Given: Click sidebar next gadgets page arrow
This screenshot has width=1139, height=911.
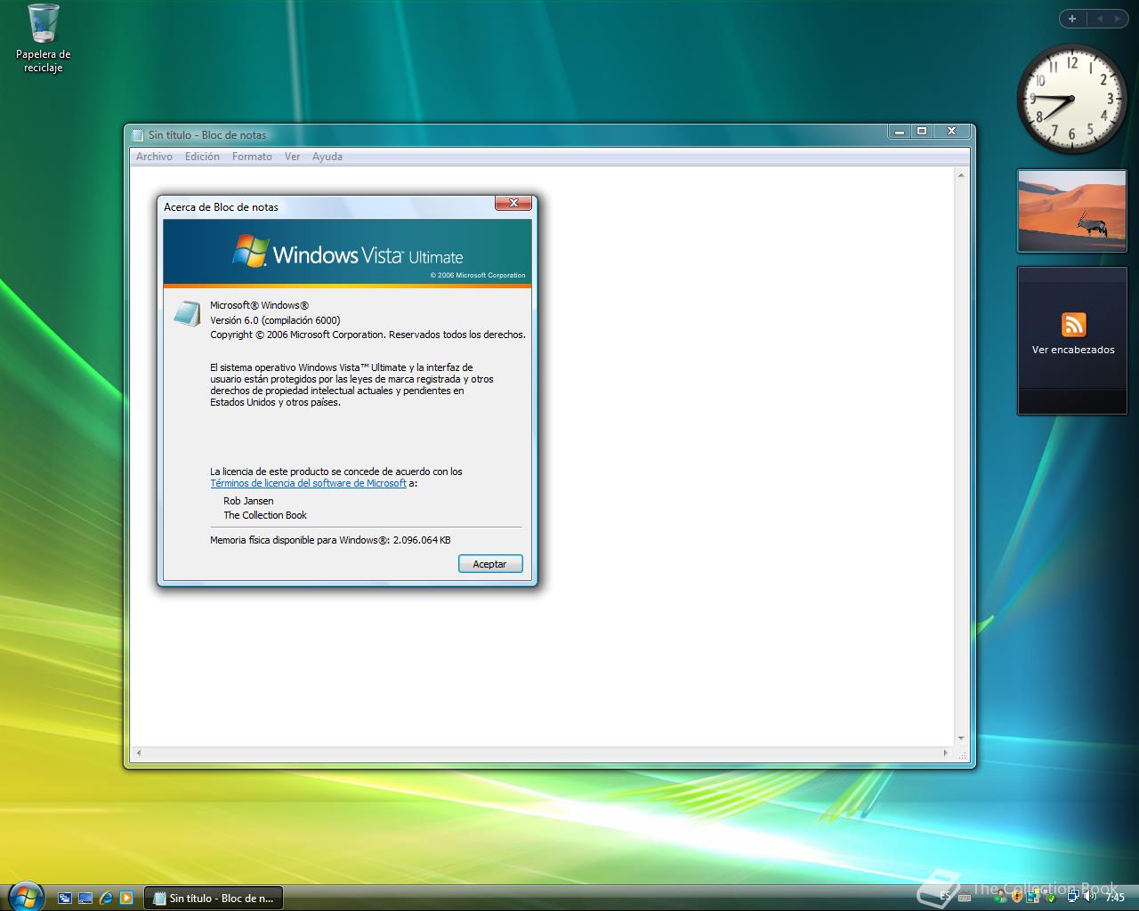Looking at the screenshot, I should point(1118,18).
